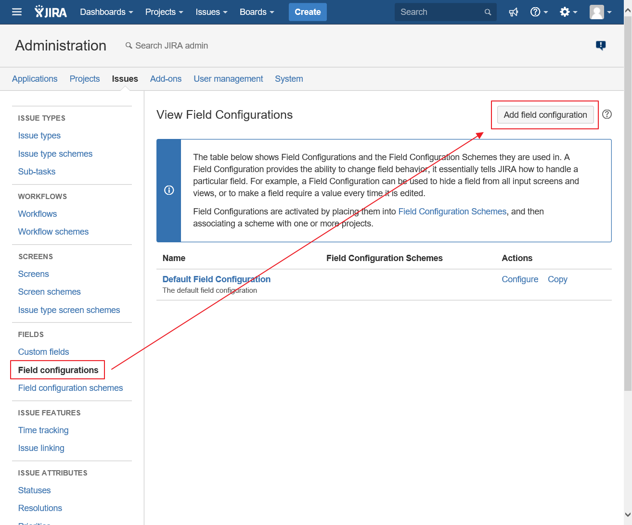Click the blue announcement notification icon

[x=601, y=45]
